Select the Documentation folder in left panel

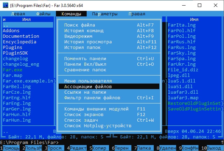tap(21, 36)
